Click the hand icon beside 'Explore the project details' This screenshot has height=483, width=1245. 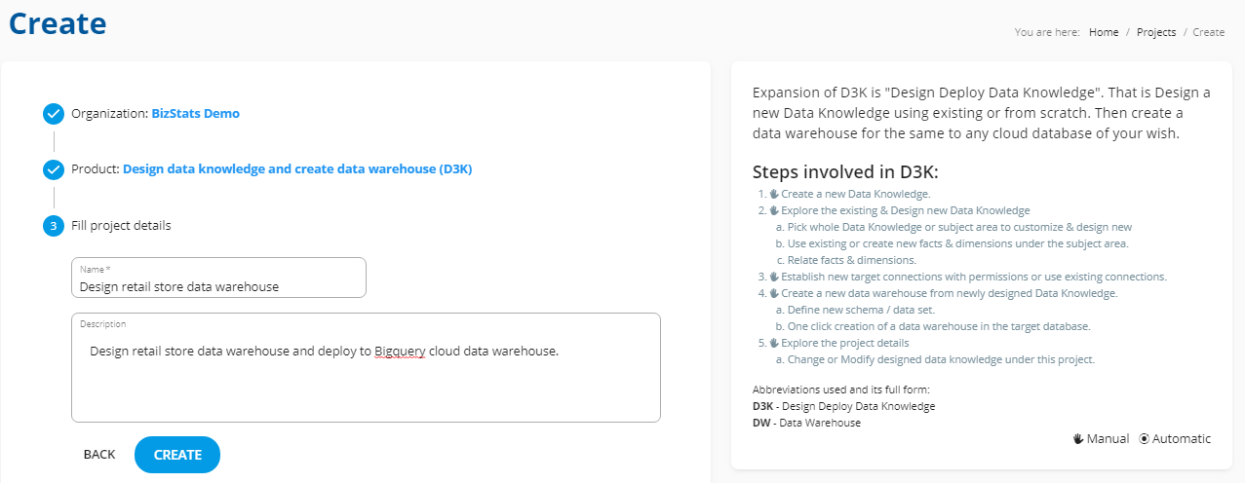coord(774,343)
